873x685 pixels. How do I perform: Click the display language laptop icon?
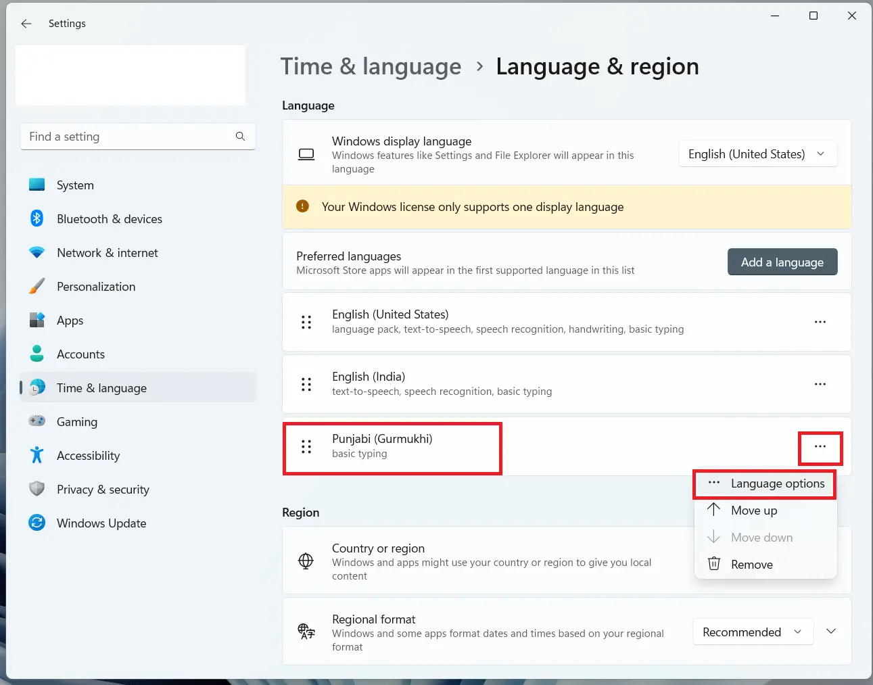[x=306, y=154]
